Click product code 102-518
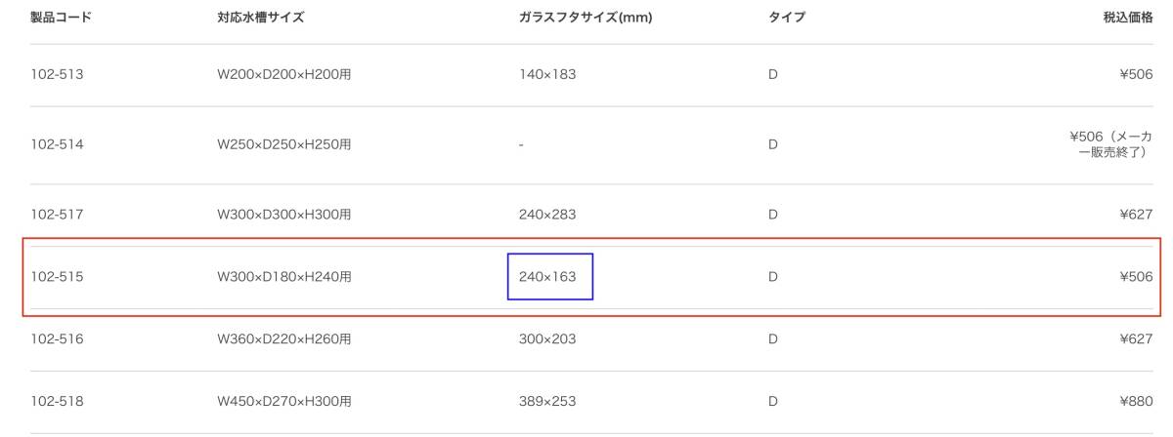The width and height of the screenshot is (1173, 437). (57, 402)
